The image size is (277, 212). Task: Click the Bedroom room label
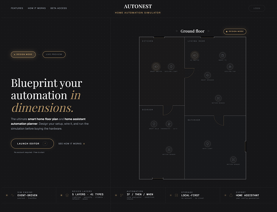tap(148, 110)
